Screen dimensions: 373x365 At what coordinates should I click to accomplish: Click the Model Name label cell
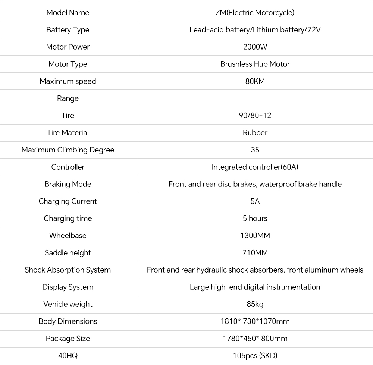pyautogui.click(x=68, y=13)
